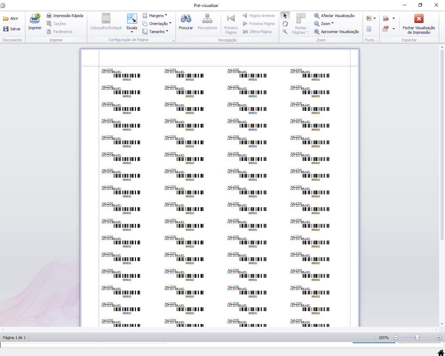Viewport: 445px width, 356px height.
Task: Select the hand pan tool
Action: (285, 24)
